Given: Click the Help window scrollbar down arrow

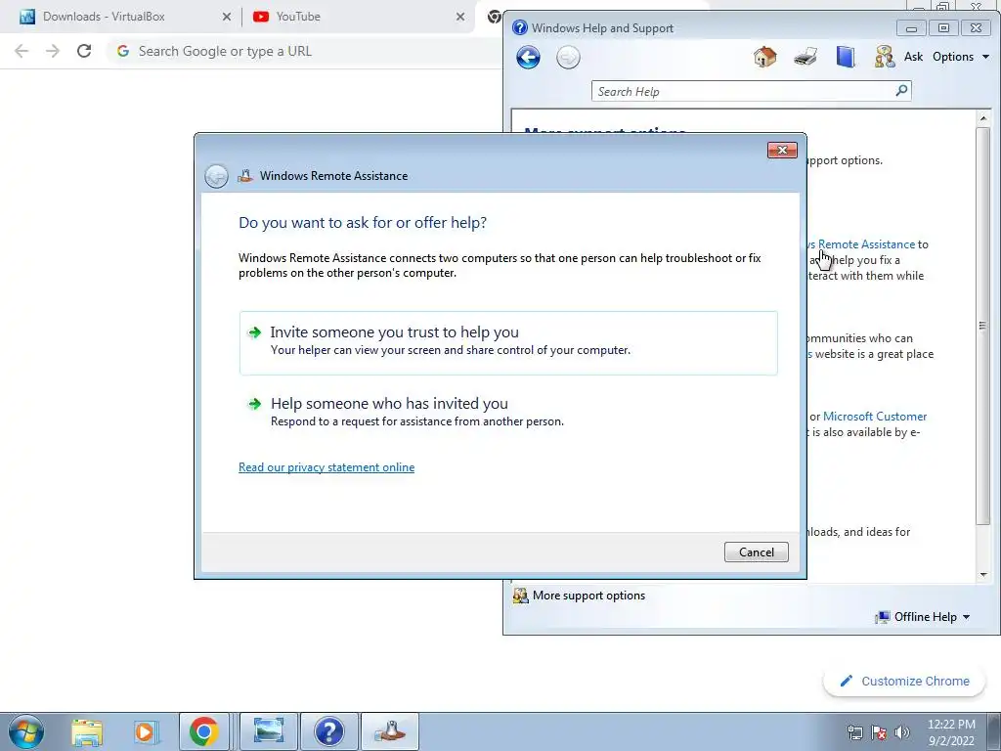Looking at the screenshot, I should pyautogui.click(x=983, y=575).
